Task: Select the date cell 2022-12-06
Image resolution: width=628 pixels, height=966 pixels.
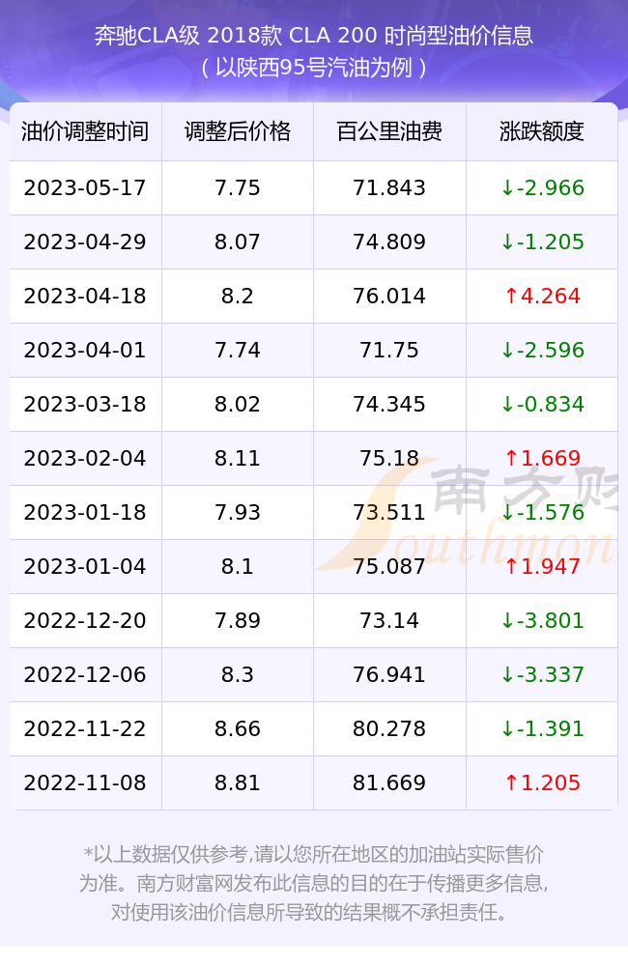Action: tap(85, 674)
